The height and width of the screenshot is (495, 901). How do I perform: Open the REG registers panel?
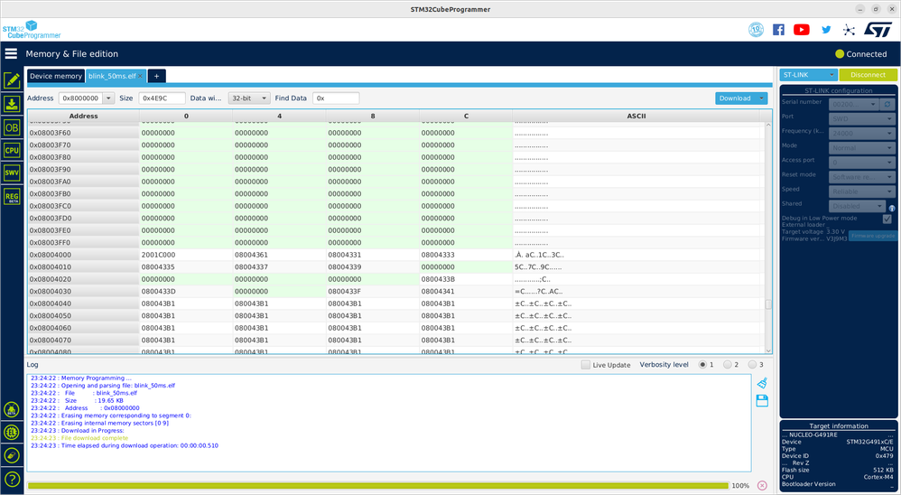[x=12, y=196]
